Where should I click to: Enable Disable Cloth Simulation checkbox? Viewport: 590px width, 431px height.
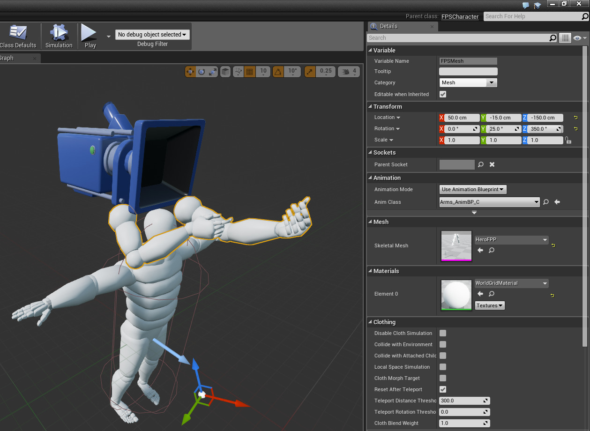click(443, 333)
